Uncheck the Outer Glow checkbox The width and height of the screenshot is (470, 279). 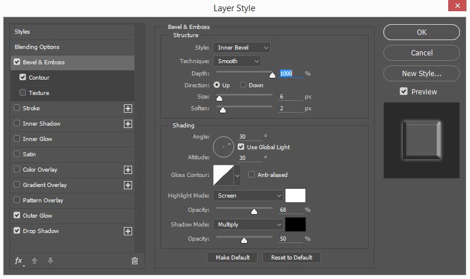click(x=17, y=215)
